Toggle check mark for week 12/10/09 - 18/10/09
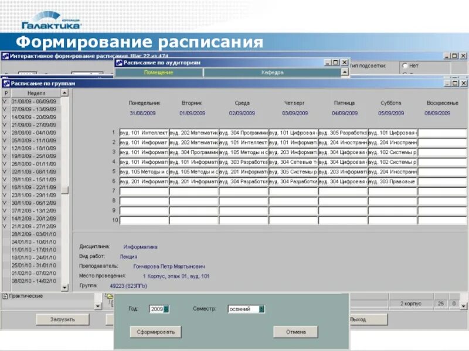Image resolution: width=469 pixels, height=351 pixels. pyautogui.click(x=5, y=148)
